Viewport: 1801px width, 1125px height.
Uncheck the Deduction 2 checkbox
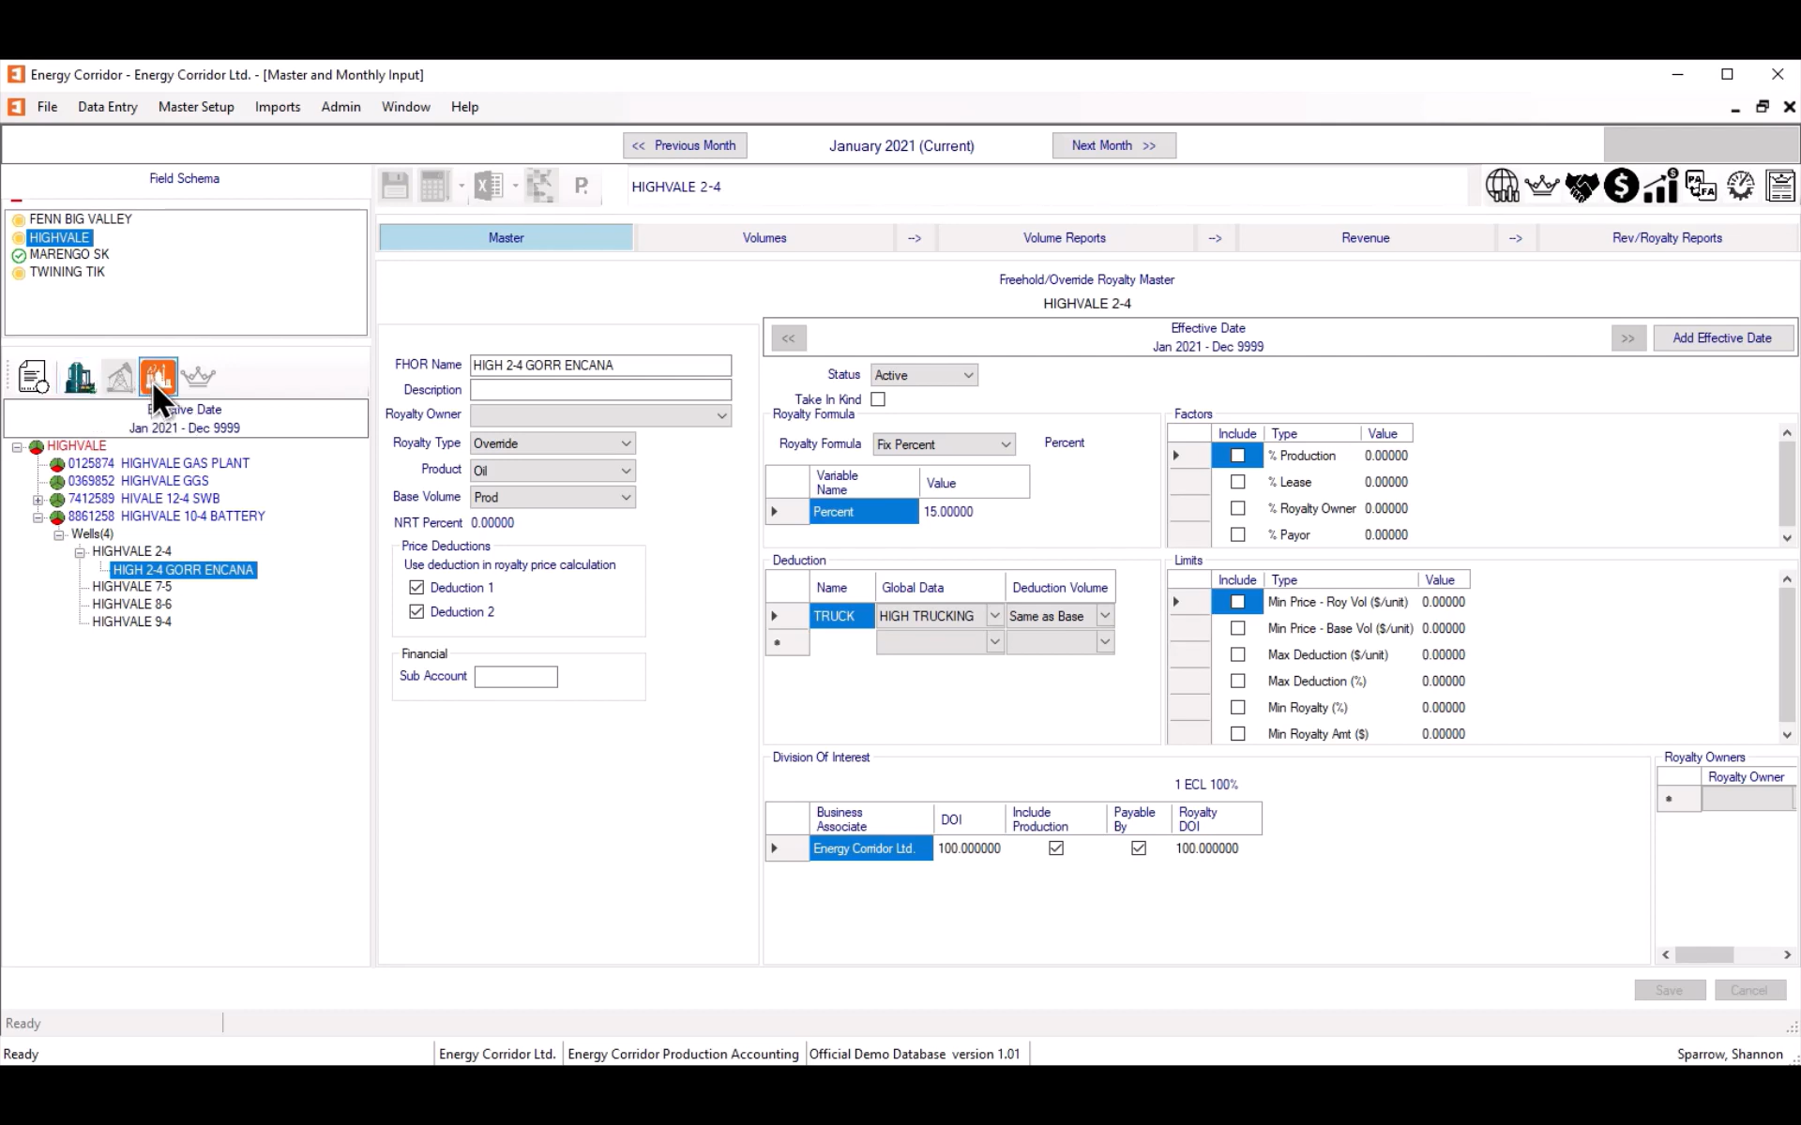pos(416,612)
